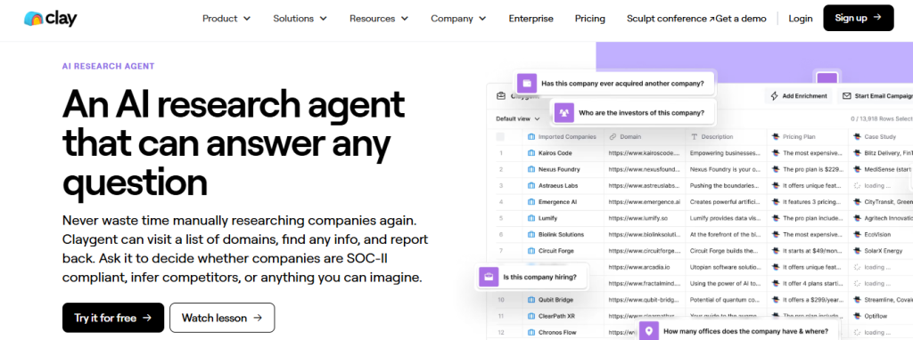This screenshot has width=913, height=340.
Task: Click the company icon next to Astraeus Labs
Action: pos(531,185)
